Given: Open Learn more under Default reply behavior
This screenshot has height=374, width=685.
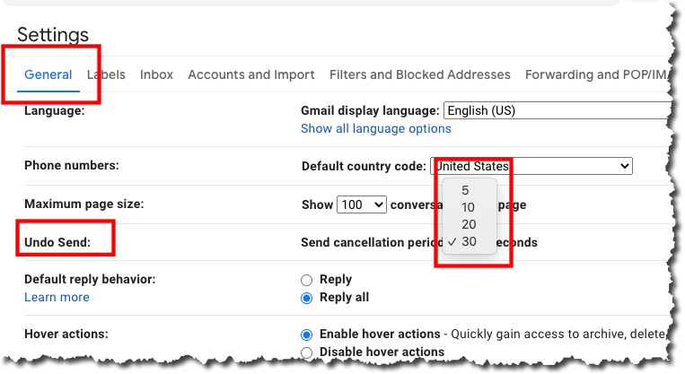Looking at the screenshot, I should (57, 297).
